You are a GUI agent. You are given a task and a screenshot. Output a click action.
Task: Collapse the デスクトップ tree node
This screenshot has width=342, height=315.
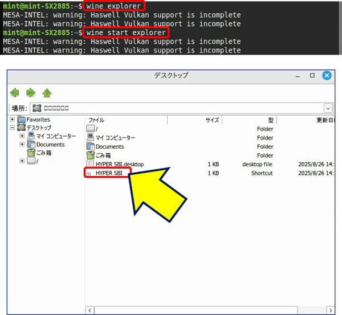click(12, 128)
